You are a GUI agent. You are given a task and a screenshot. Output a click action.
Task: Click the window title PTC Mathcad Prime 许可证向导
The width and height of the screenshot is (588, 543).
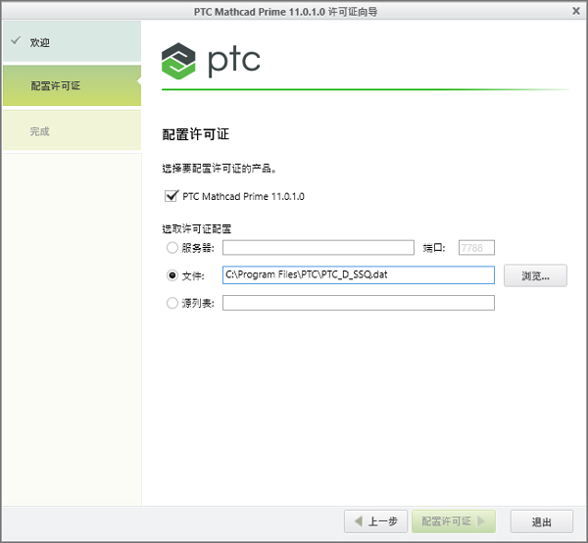286,12
